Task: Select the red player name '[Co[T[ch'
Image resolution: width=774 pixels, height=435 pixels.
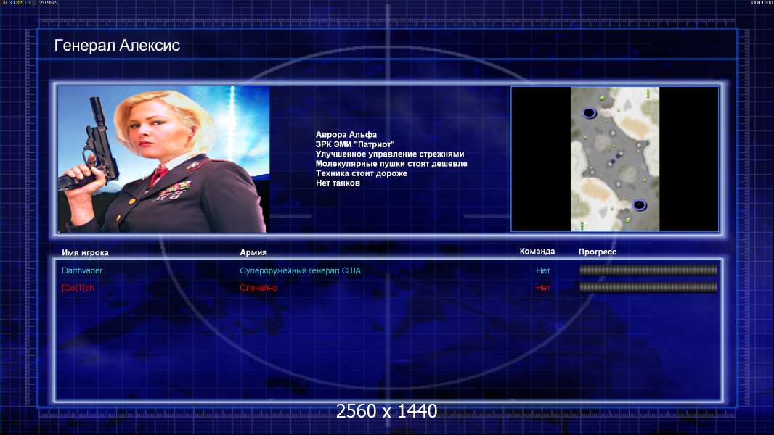Action: click(x=78, y=288)
